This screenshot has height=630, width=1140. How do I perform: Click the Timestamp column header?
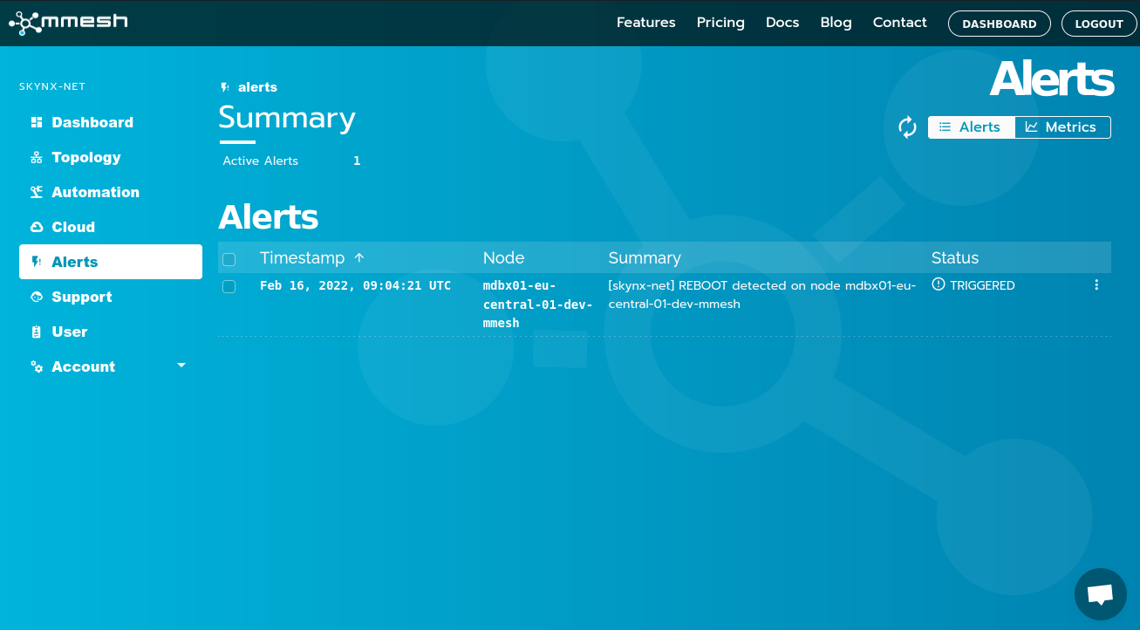click(303, 258)
